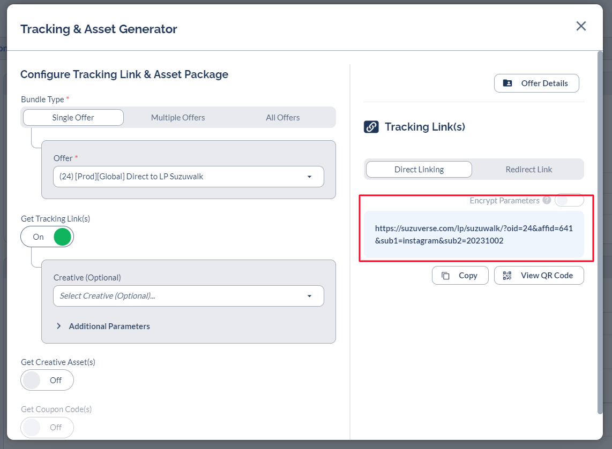Close the Tracking & Asset Generator dialog

pos(581,26)
